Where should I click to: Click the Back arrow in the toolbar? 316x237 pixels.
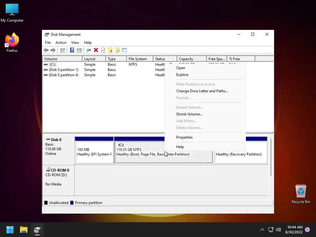pos(46,50)
